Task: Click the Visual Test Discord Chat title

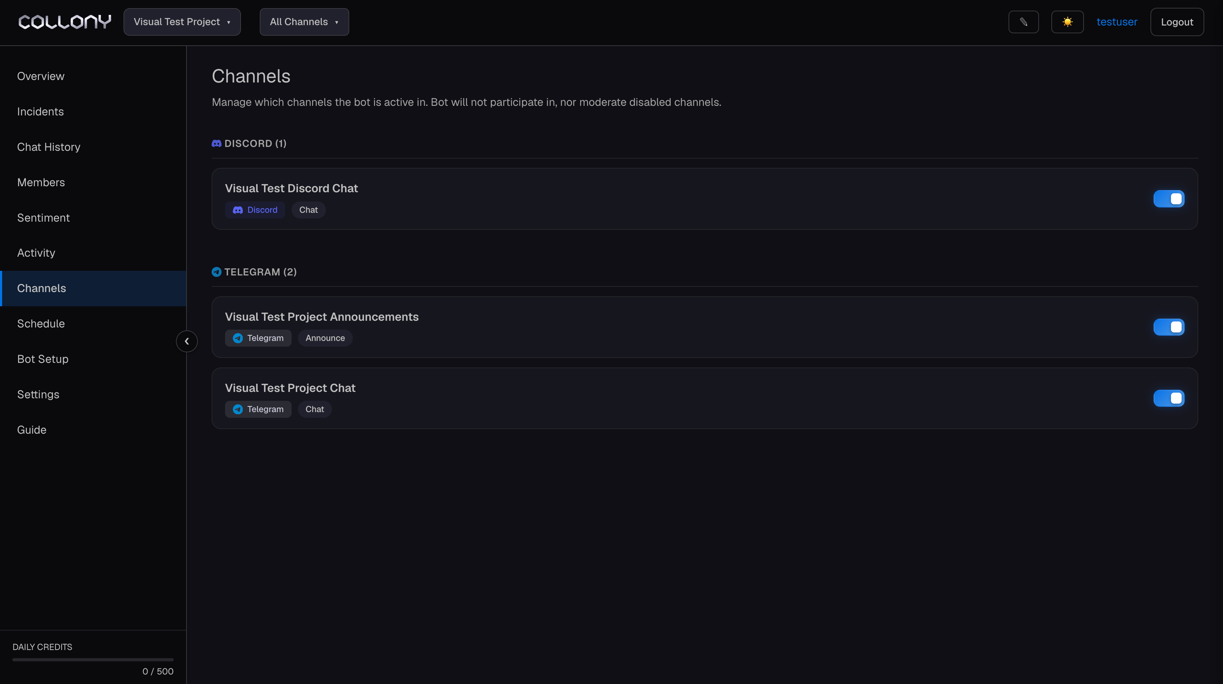Action: (292, 189)
